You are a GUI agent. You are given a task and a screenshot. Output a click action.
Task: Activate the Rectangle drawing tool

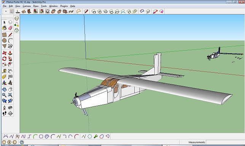click(x=5, y=35)
